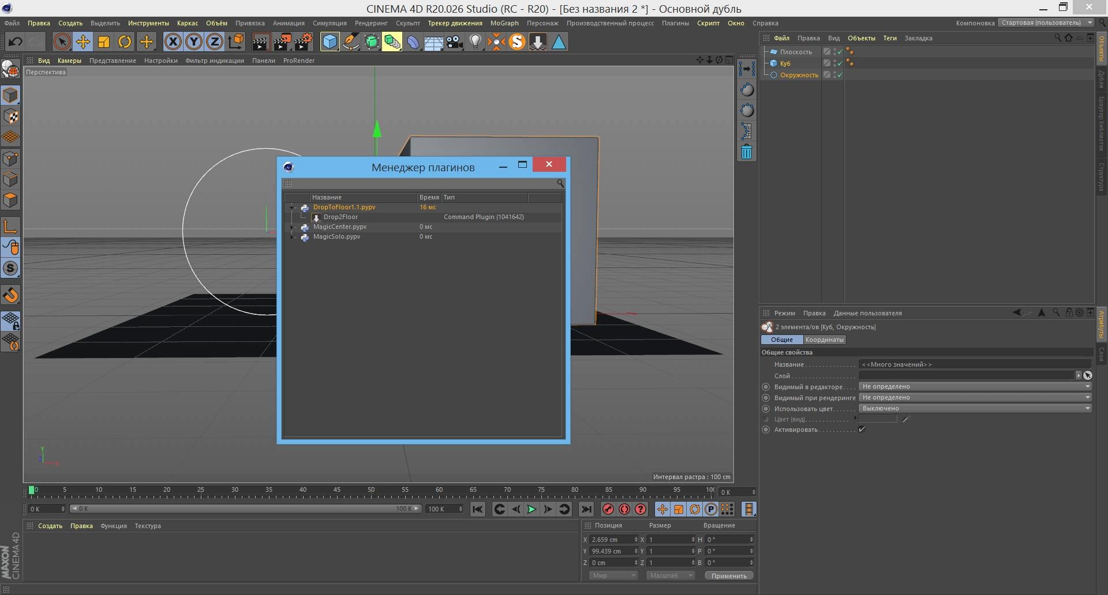The height and width of the screenshot is (595, 1108).
Task: Expand DropToFloor1.1.pypv plugin entry
Action: (x=292, y=208)
